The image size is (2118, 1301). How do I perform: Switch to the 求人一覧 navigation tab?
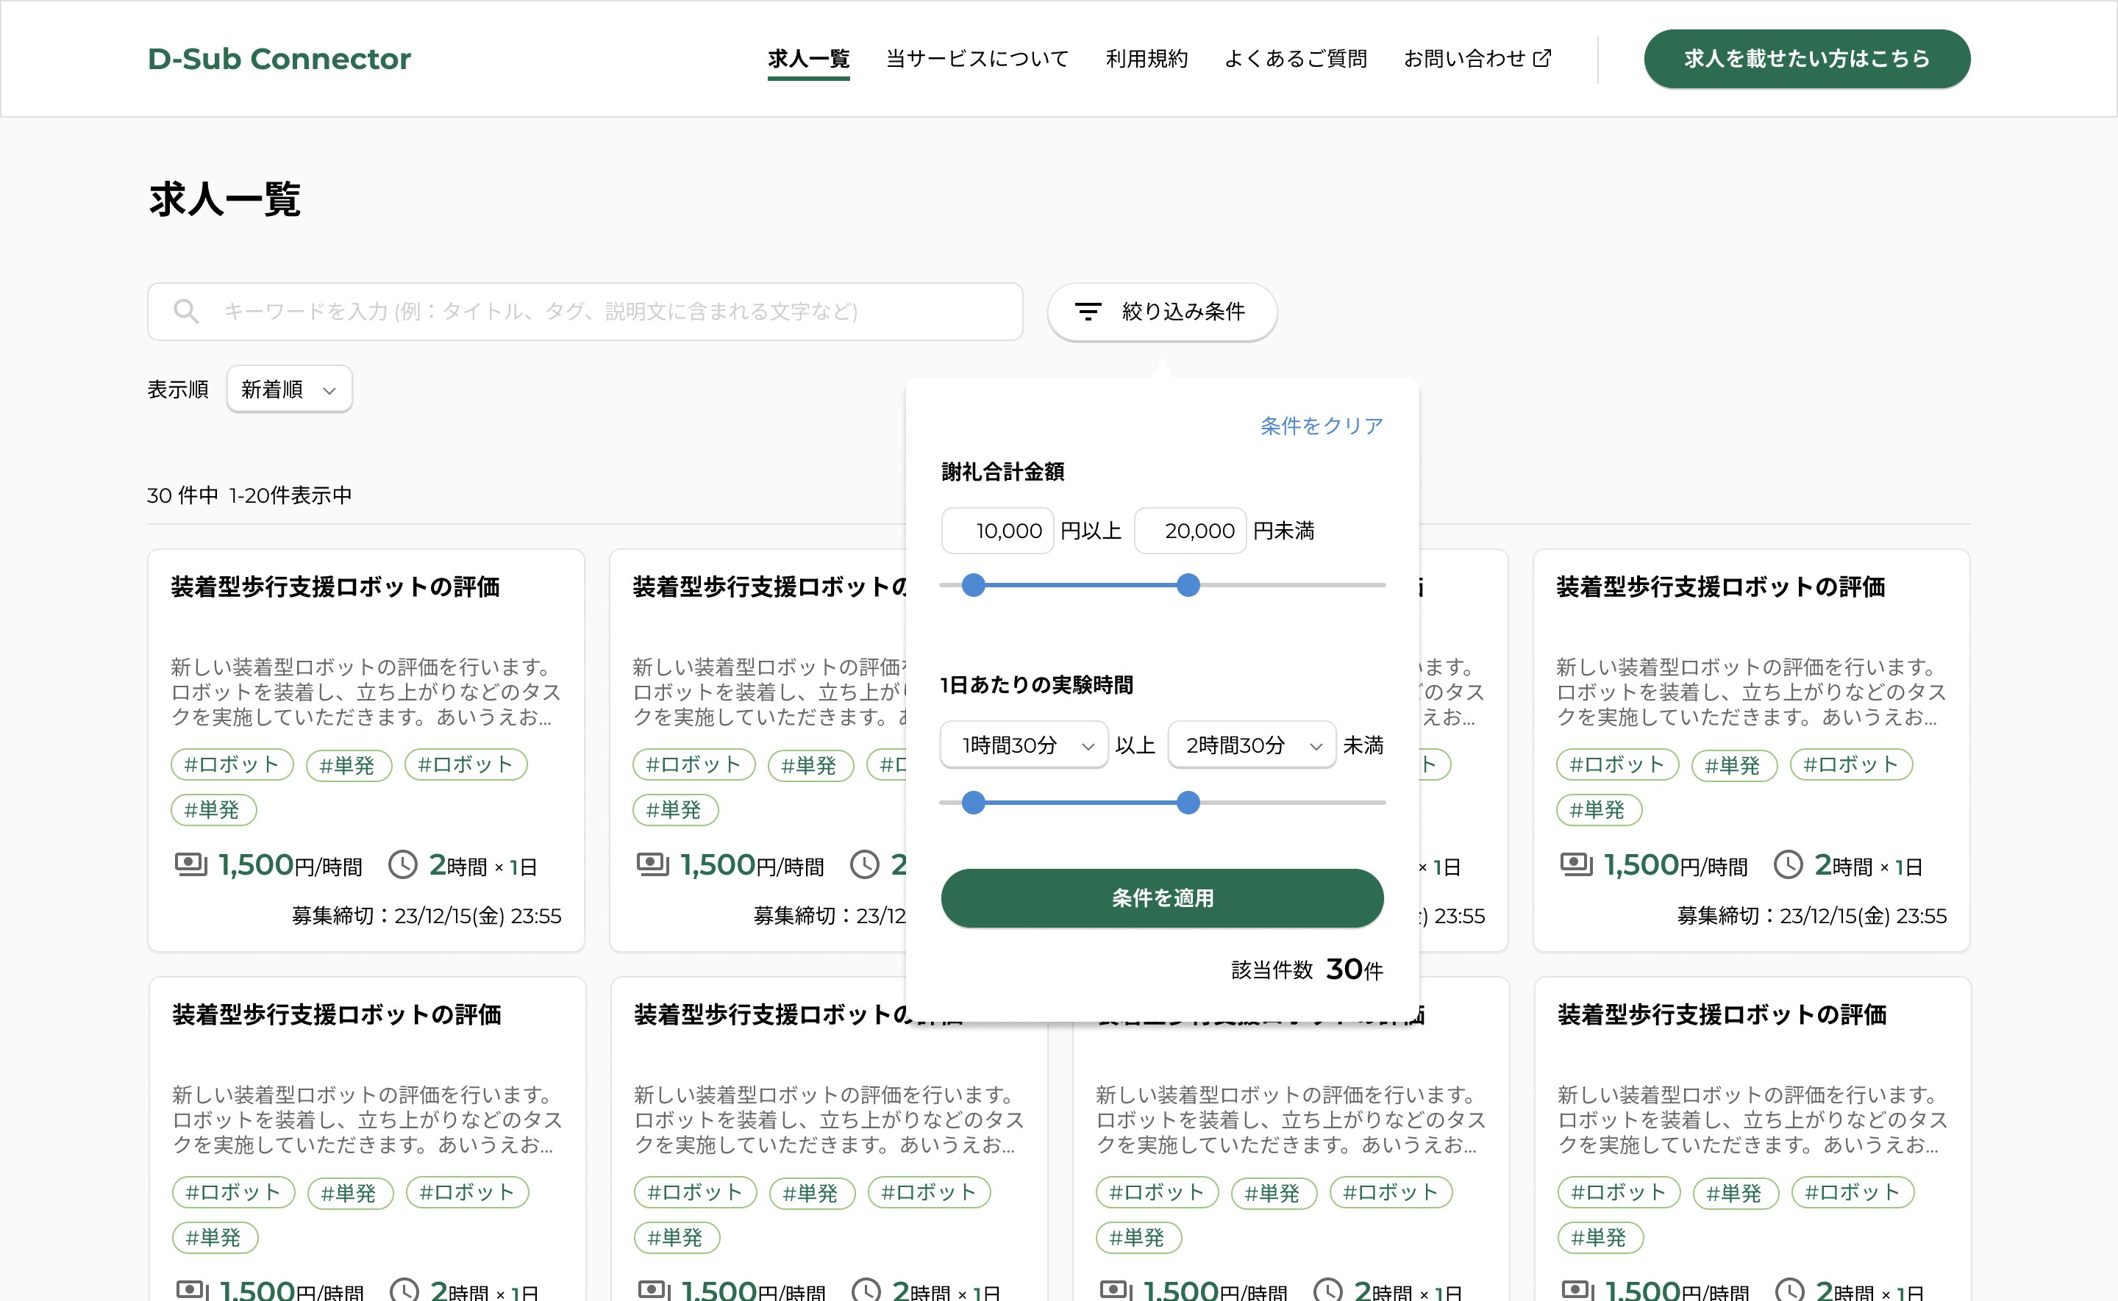coord(807,59)
